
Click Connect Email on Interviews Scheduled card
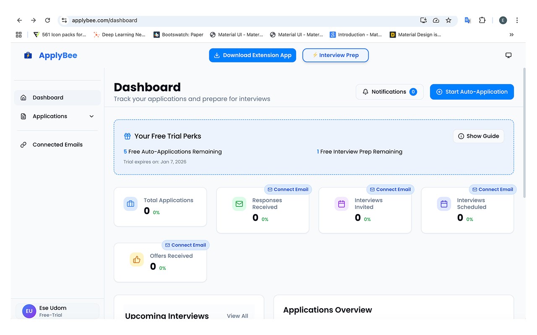[493, 189]
